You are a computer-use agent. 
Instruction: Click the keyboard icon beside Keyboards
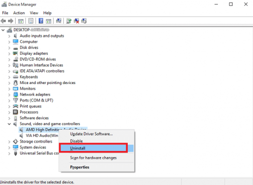tap(16, 77)
